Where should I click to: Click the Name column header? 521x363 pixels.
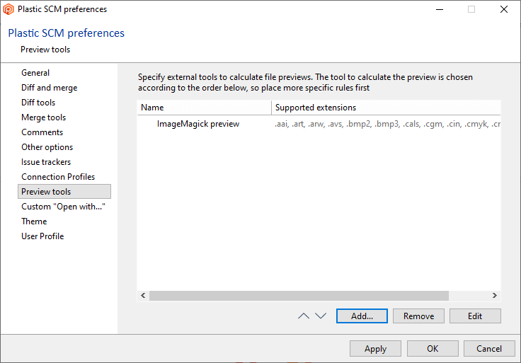tap(205, 108)
